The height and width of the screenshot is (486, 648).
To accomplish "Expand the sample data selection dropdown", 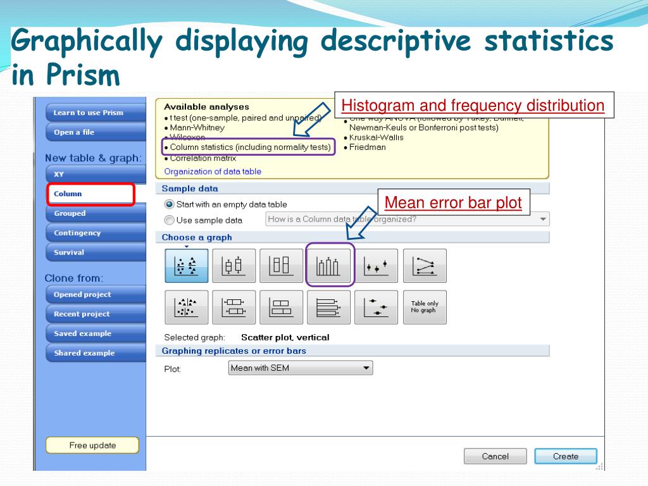I will coord(406,220).
